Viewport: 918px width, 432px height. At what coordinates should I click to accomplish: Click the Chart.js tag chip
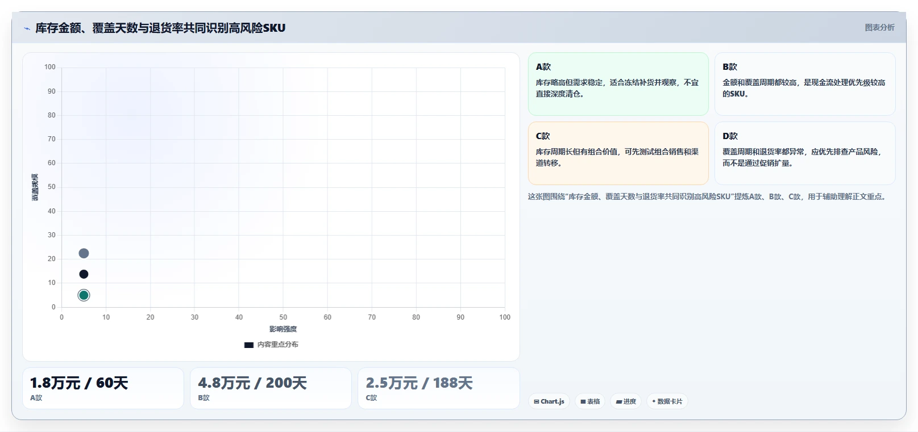(549, 401)
